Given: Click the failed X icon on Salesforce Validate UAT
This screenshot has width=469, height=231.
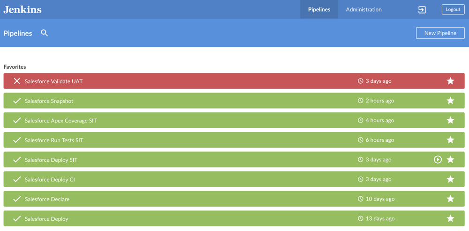Looking at the screenshot, I should click(x=17, y=81).
